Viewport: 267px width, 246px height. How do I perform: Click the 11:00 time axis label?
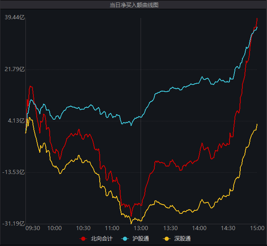coord(112,228)
